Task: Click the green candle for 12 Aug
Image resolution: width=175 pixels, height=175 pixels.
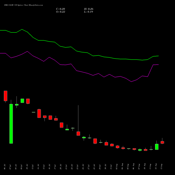Action: click(157, 147)
